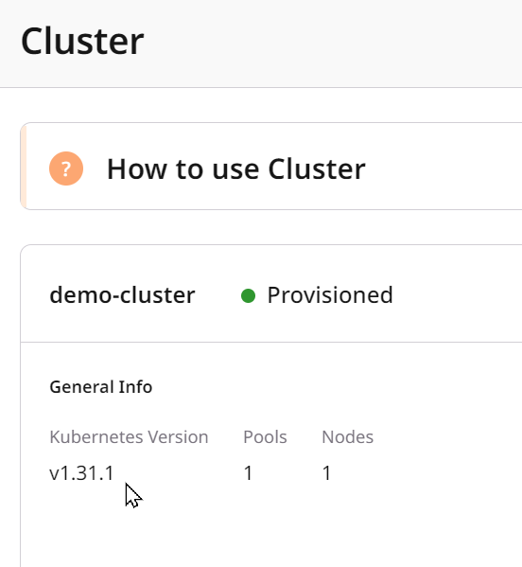Viewport: 522px width, 567px height.
Task: Select the General Info section heading
Action: click(101, 387)
